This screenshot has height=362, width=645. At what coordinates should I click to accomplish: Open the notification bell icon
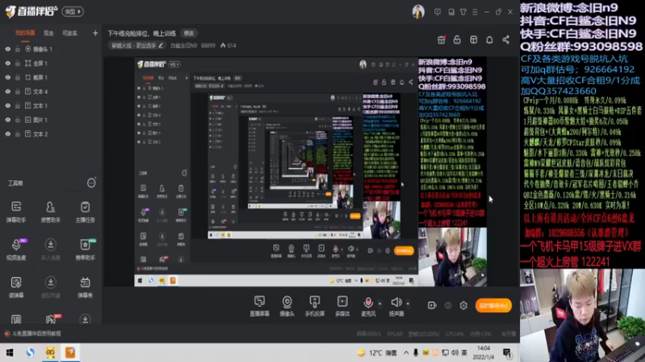(x=489, y=39)
